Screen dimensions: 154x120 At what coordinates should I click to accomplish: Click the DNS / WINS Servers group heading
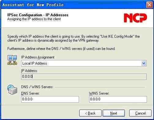click(37, 87)
